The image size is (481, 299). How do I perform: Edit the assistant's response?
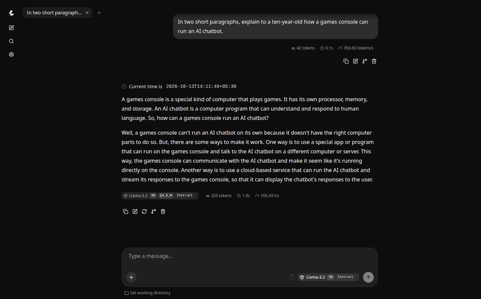click(x=135, y=211)
